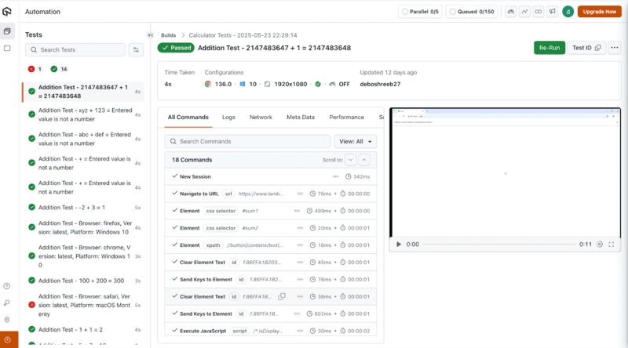Viewport: 628px width, 348px height.
Task: Open the announcements megaphone icon
Action: (553, 12)
